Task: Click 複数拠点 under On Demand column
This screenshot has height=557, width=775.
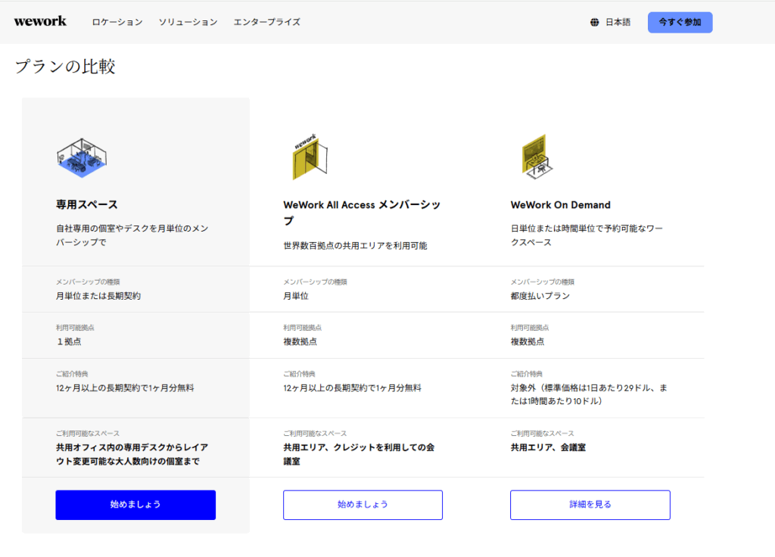Action: click(x=528, y=341)
